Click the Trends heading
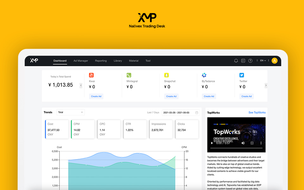 48,112
